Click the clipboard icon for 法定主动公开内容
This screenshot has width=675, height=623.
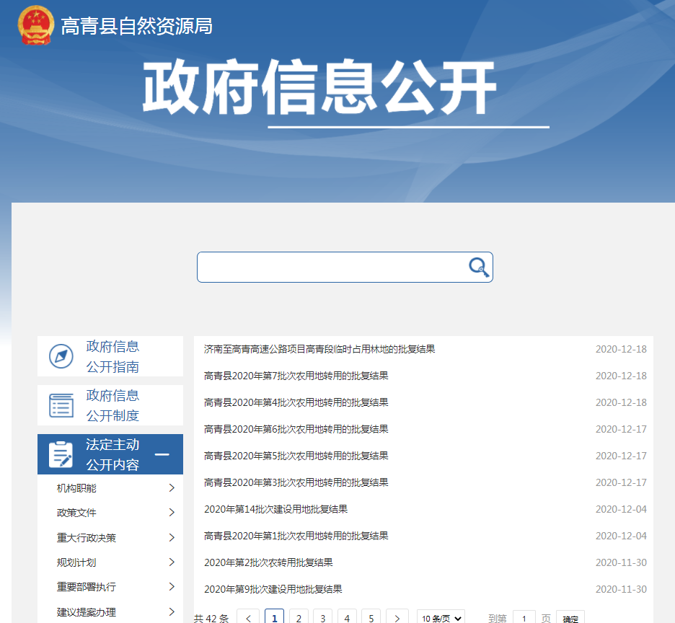point(61,454)
